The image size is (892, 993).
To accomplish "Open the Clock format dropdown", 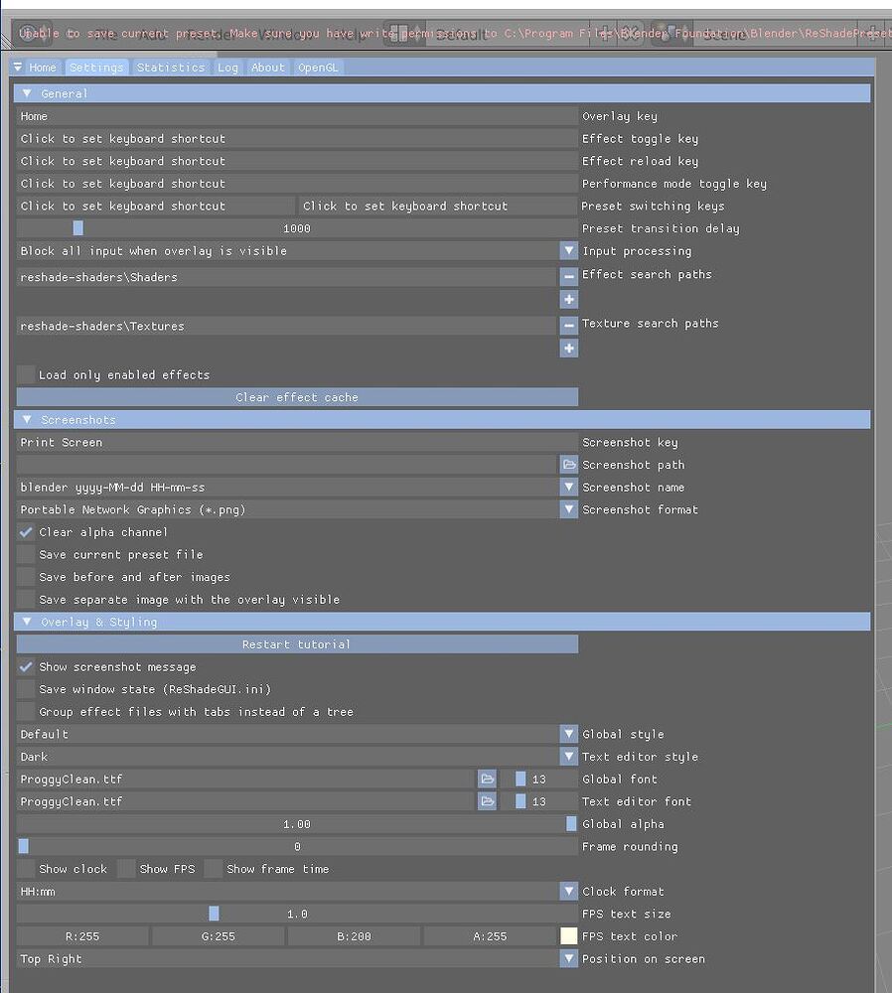I will coord(568,891).
